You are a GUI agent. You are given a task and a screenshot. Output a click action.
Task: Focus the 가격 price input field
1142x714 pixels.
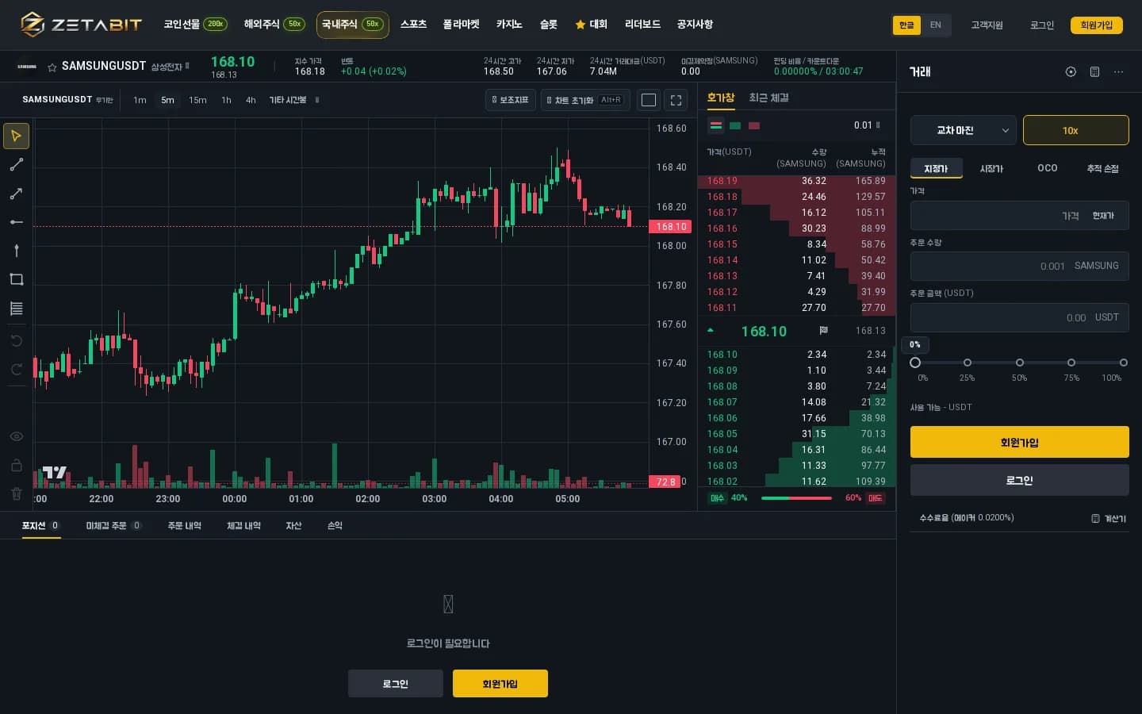pos(1019,216)
